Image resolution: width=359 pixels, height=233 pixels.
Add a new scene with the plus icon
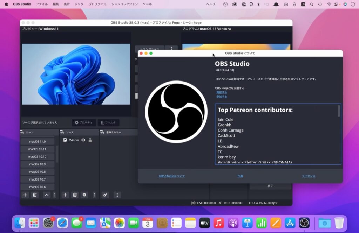click(25, 195)
